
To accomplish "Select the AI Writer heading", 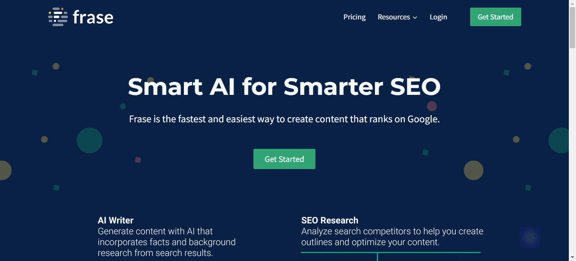I will [x=116, y=220].
